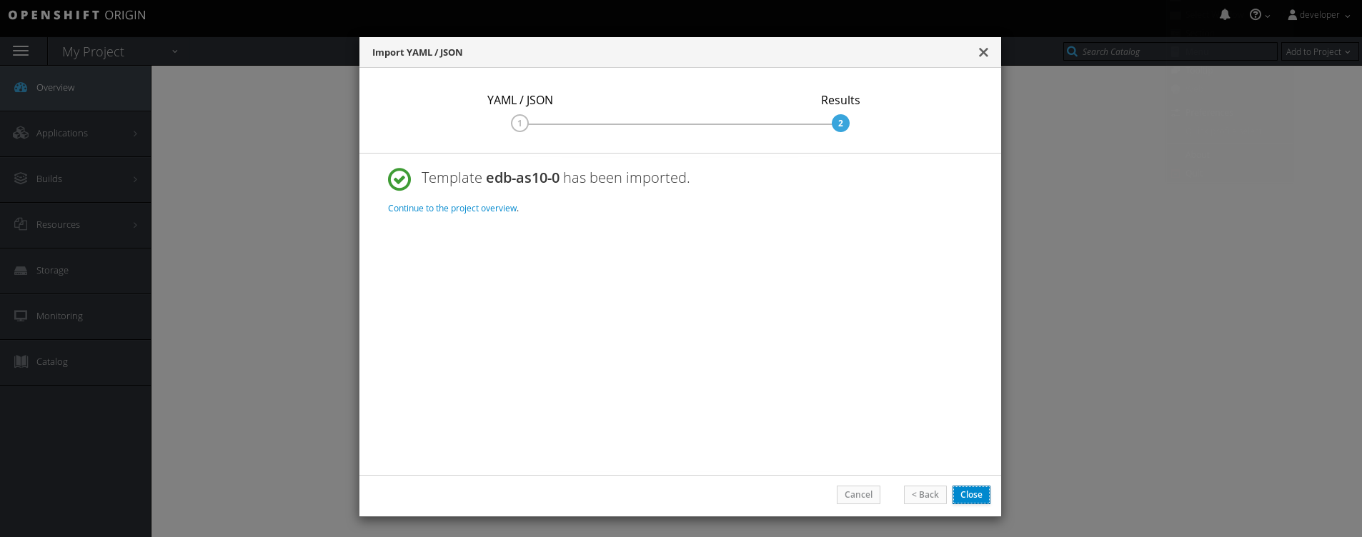Select Storage in the sidebar

(75, 271)
